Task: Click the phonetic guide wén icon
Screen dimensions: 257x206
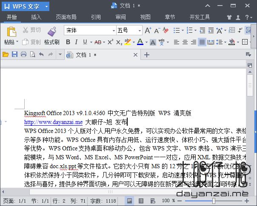Action: 161,42
